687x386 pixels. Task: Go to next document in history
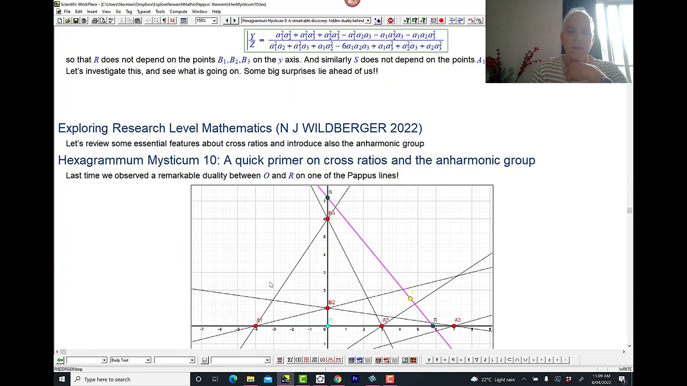tap(235, 20)
